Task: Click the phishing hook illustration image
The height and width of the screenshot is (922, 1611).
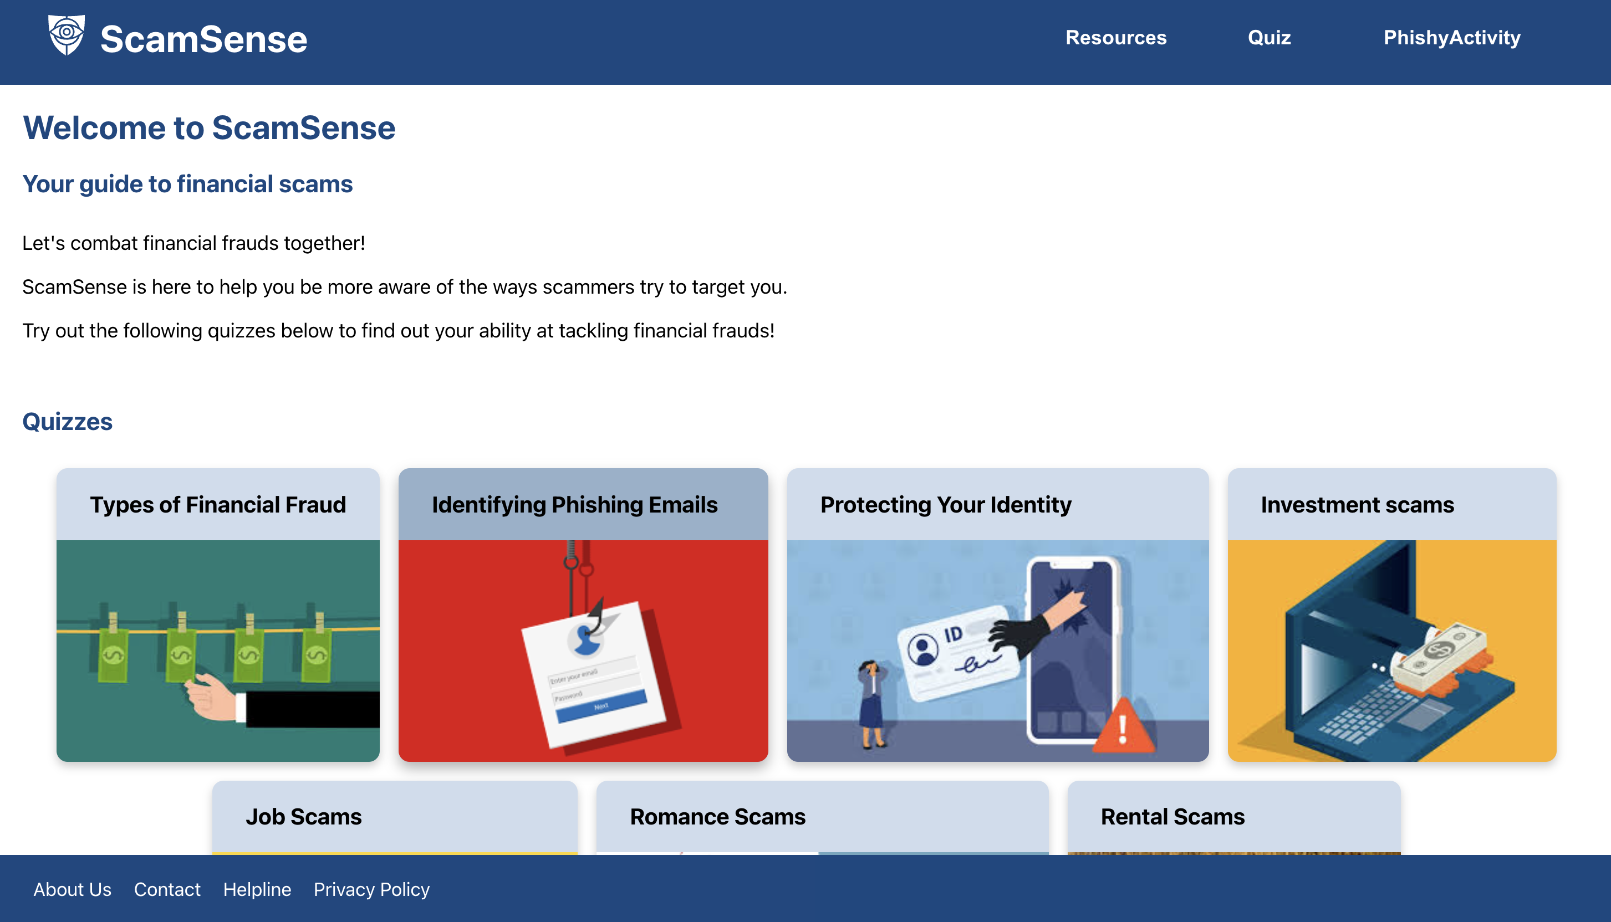Action: pyautogui.click(x=583, y=650)
